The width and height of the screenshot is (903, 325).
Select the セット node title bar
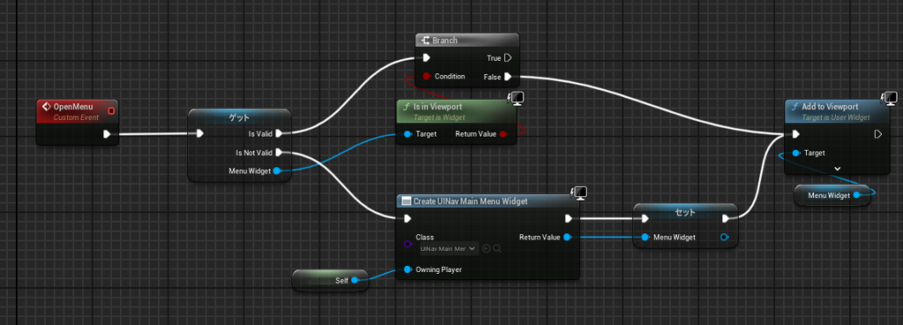(x=685, y=211)
